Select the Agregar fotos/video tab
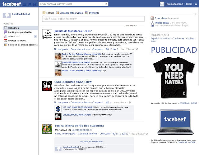 coord(70,13)
